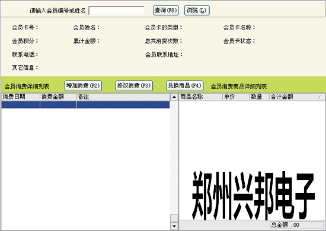Select 修改消费 (F3) modify consumption
The image size is (326, 231).
tap(134, 85)
